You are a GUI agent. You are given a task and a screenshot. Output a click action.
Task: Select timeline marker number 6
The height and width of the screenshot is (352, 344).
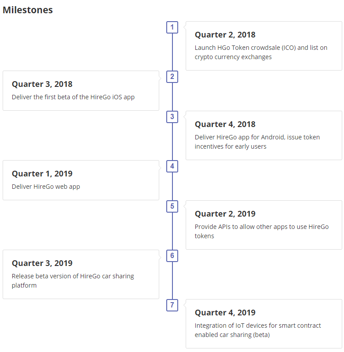(172, 256)
